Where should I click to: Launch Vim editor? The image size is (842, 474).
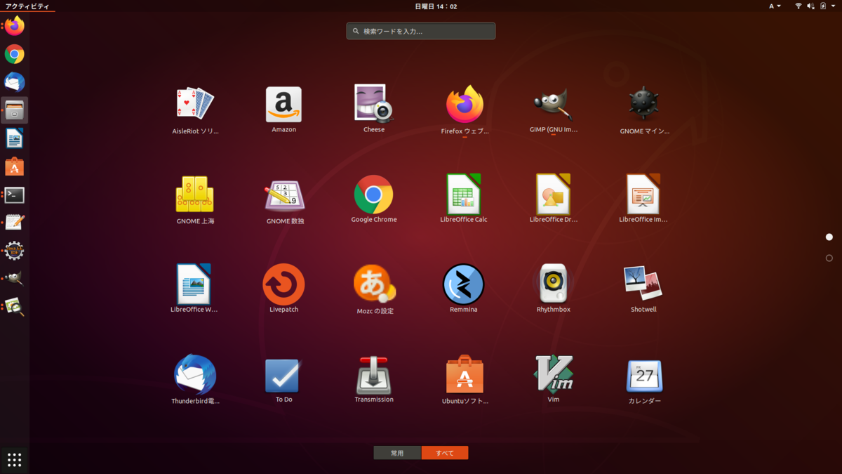click(x=554, y=374)
